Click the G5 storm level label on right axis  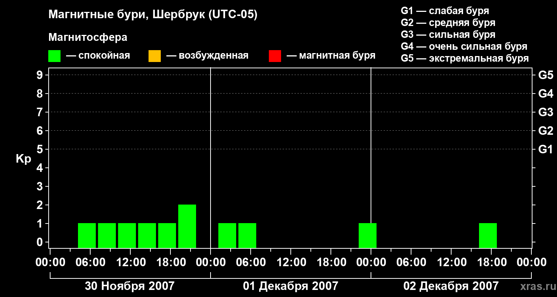pos(545,75)
